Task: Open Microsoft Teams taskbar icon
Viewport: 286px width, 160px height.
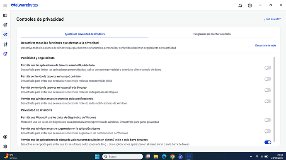Action: [181, 156]
